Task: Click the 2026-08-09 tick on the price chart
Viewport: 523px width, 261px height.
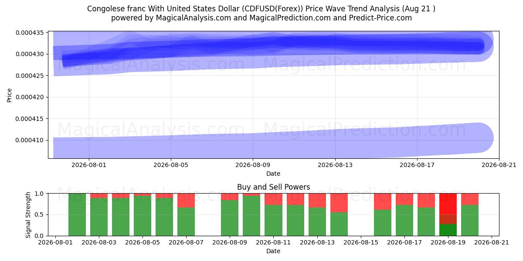Action: tap(253, 165)
